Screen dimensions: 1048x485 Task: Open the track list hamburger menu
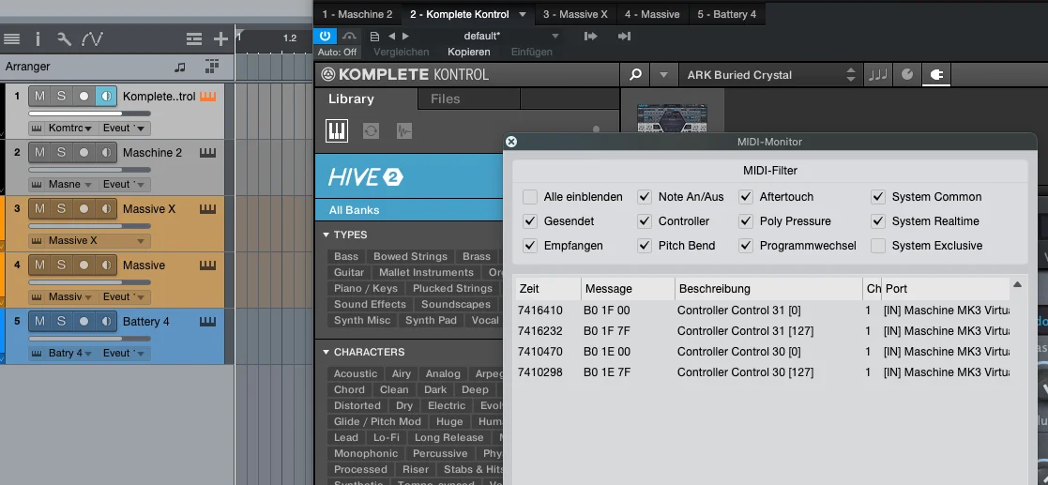click(11, 39)
